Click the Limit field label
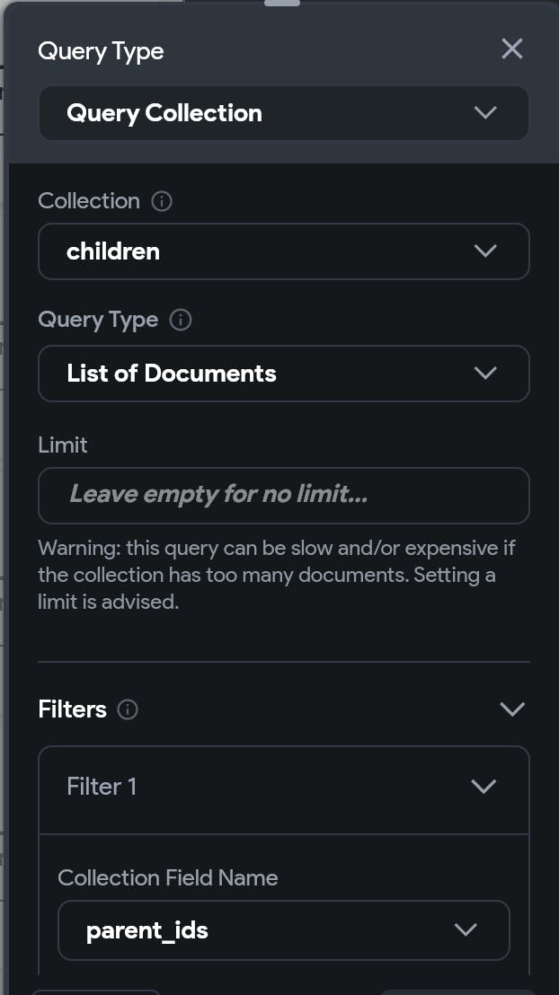Screen dimensions: 559x995 coord(63,445)
